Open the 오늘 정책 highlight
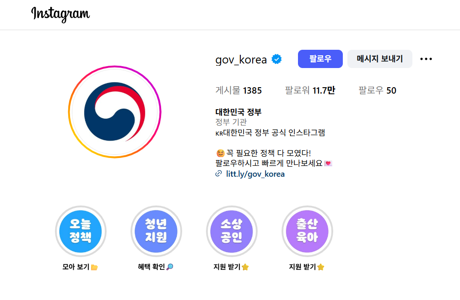Screen dimensions: 460x300 81,231
